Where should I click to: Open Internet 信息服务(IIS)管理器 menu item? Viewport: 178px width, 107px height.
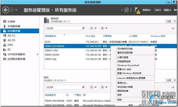(131, 78)
